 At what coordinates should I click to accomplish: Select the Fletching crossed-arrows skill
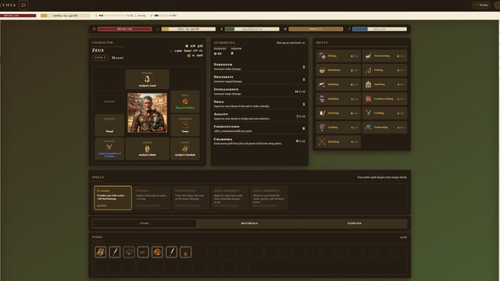pyautogui.click(x=338, y=142)
